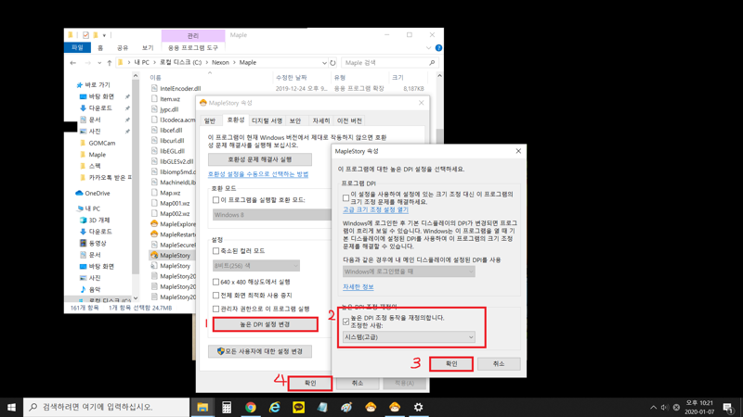Switch to the 디지털 서명 tab
743x417 pixels.
267,121
